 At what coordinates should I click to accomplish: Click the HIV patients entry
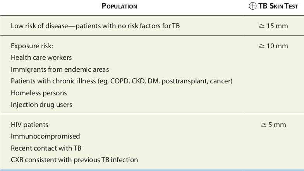tap(29, 125)
